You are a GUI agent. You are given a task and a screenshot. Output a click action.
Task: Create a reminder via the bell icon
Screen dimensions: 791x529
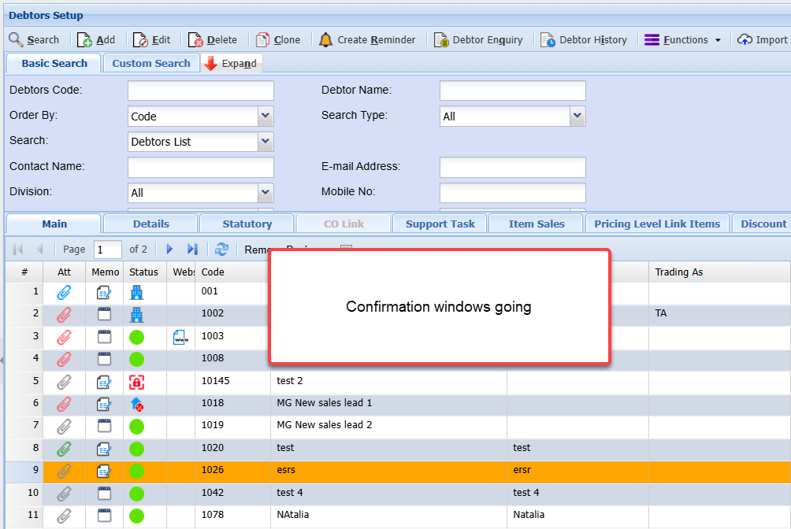pos(367,40)
